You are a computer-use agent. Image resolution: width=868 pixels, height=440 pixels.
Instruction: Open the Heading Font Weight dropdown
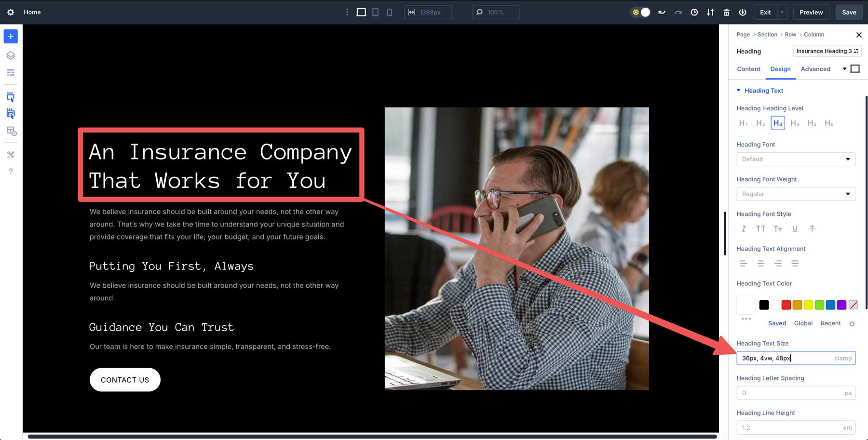point(796,194)
